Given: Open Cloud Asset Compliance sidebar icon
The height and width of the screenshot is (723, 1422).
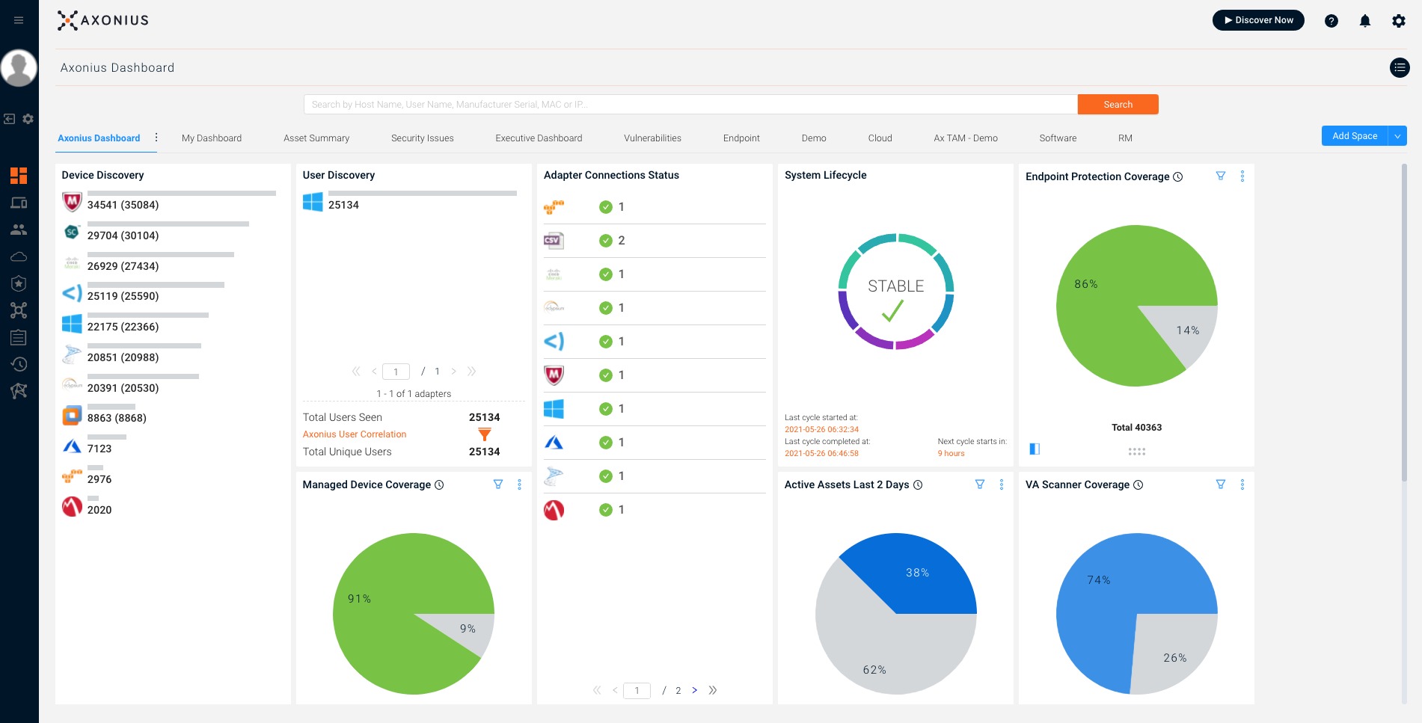Looking at the screenshot, I should click(19, 256).
